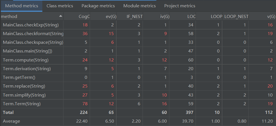Click v(G) value 16 for checkExp
This screenshot has height=126, width=276.
point(270,25)
